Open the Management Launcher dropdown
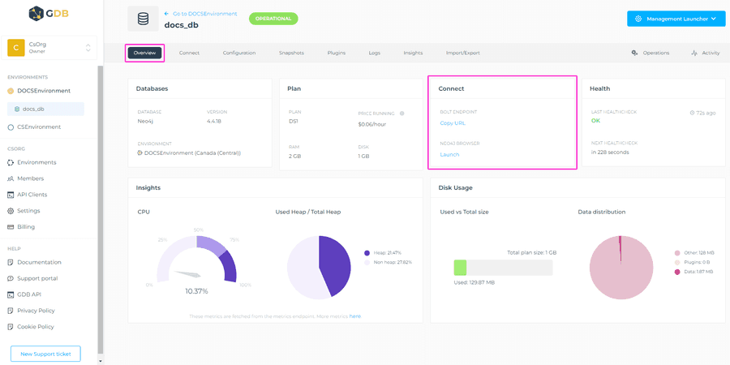This screenshot has height=365, width=730. point(676,19)
